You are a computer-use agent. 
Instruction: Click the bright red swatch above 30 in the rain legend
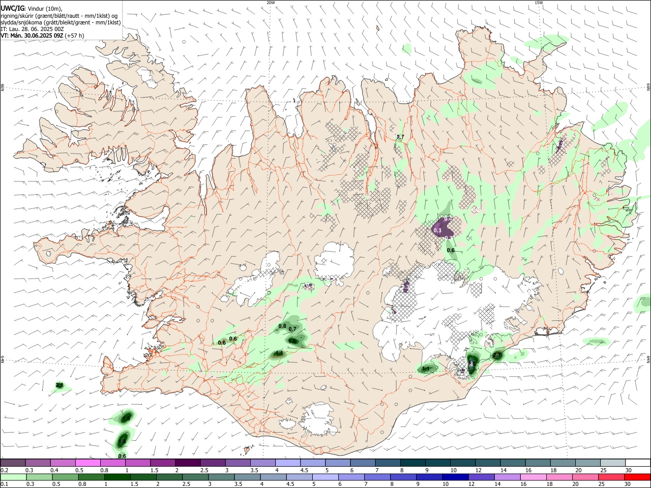pyautogui.click(x=637, y=477)
